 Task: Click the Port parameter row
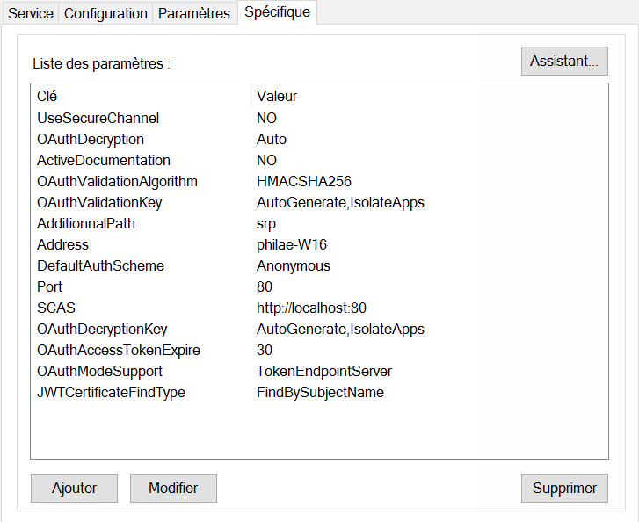(x=50, y=286)
